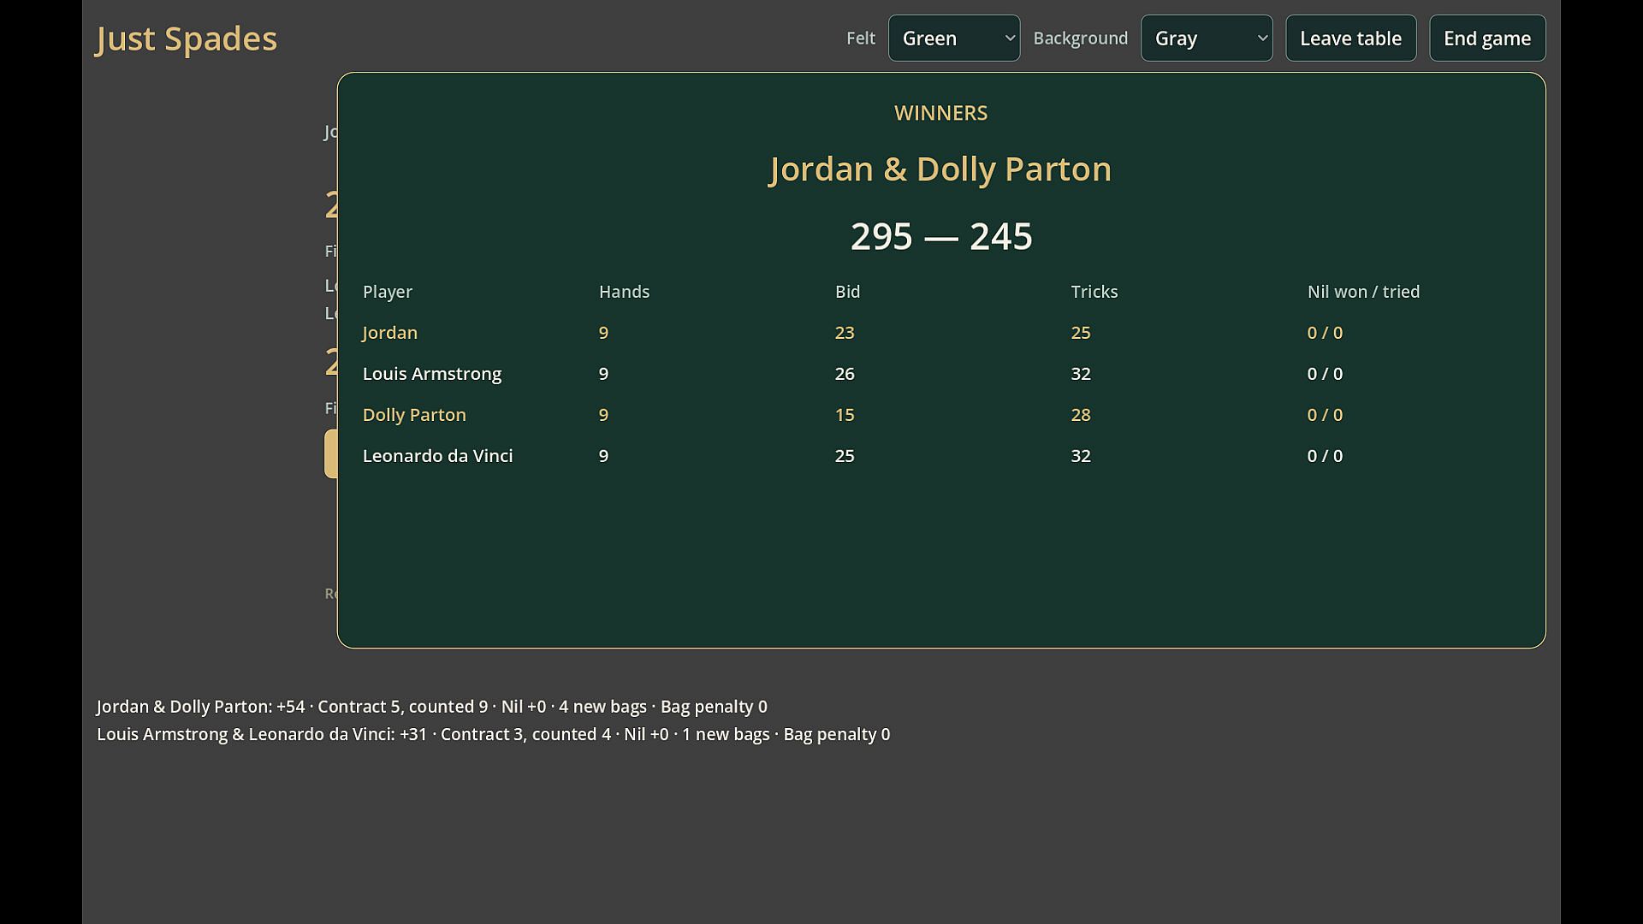Select the Leonardo da Vinci player row
The height and width of the screenshot is (924, 1643).
coord(941,456)
